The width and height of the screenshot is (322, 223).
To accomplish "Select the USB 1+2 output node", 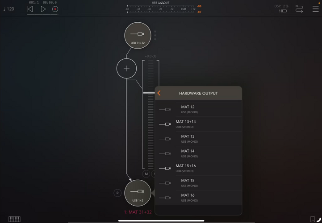I will [x=138, y=193].
